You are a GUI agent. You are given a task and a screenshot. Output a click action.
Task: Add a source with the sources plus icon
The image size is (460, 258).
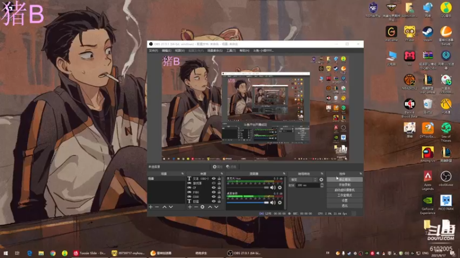tap(190, 207)
